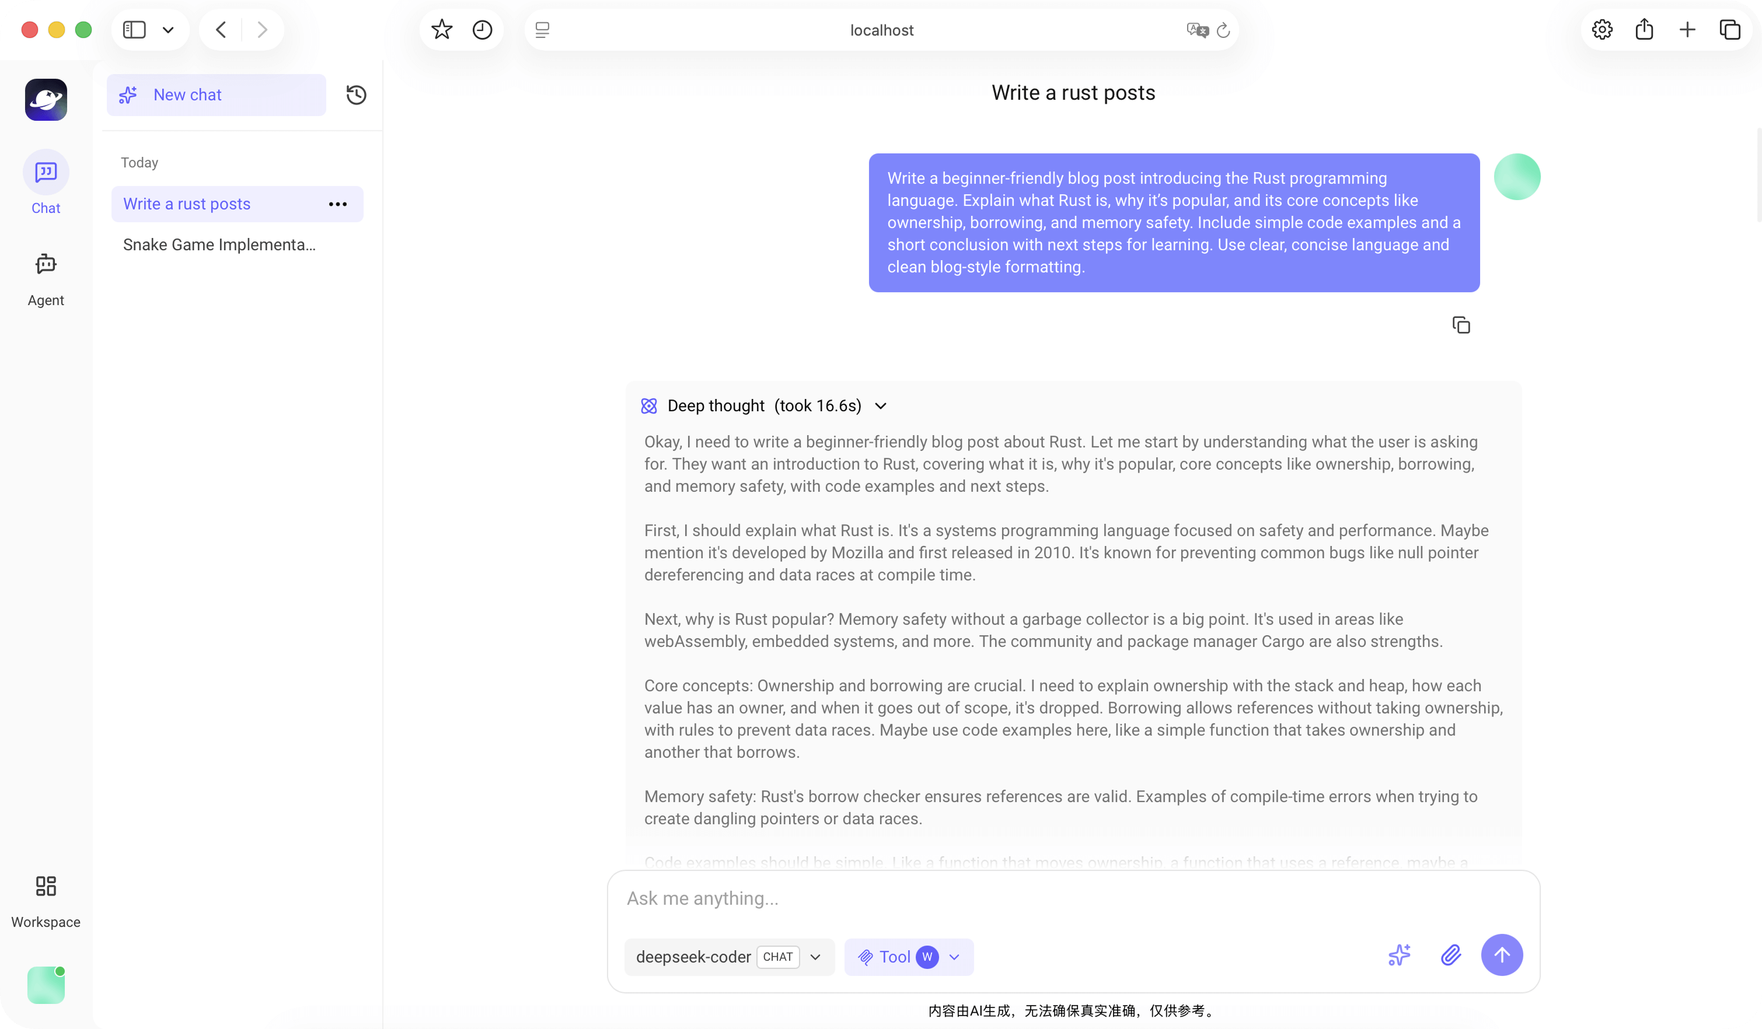The height and width of the screenshot is (1029, 1762).
Task: Bookmark the page with the star icon
Action: [x=441, y=29]
